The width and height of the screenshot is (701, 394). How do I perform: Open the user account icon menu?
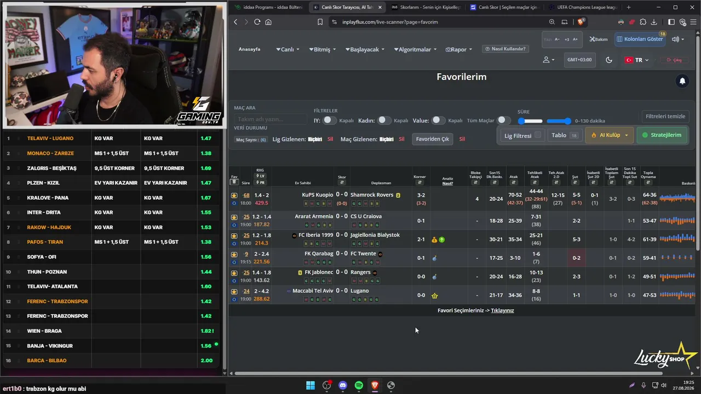[x=548, y=60]
